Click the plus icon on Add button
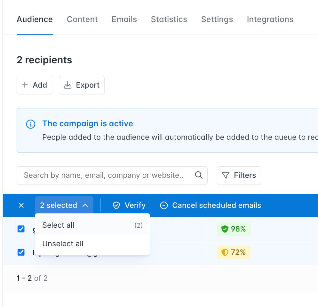The width and height of the screenshot is (318, 307). (25, 85)
